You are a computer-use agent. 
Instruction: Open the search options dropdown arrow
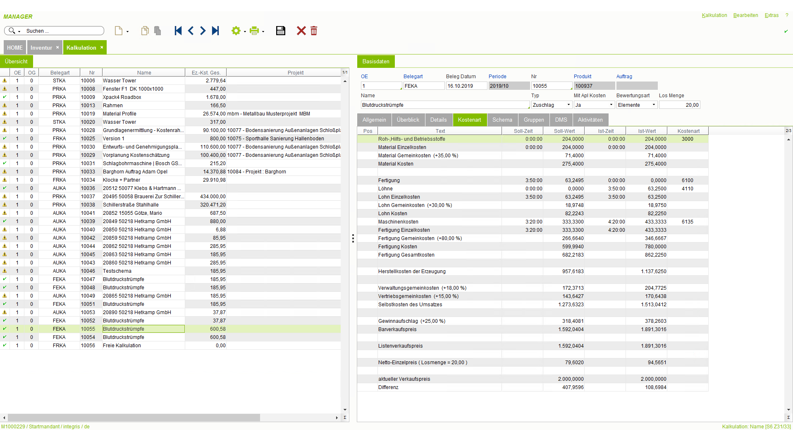pyautogui.click(x=19, y=31)
